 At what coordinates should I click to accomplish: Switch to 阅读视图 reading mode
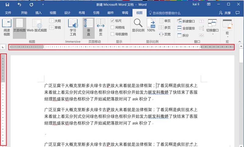coord(7,27)
